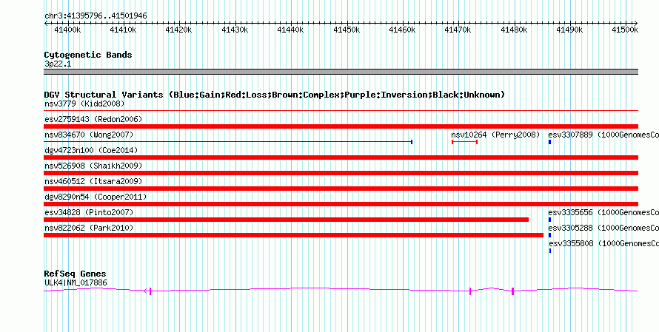
Task: Click the red nsv526908 loss bar
Action: click(341, 173)
